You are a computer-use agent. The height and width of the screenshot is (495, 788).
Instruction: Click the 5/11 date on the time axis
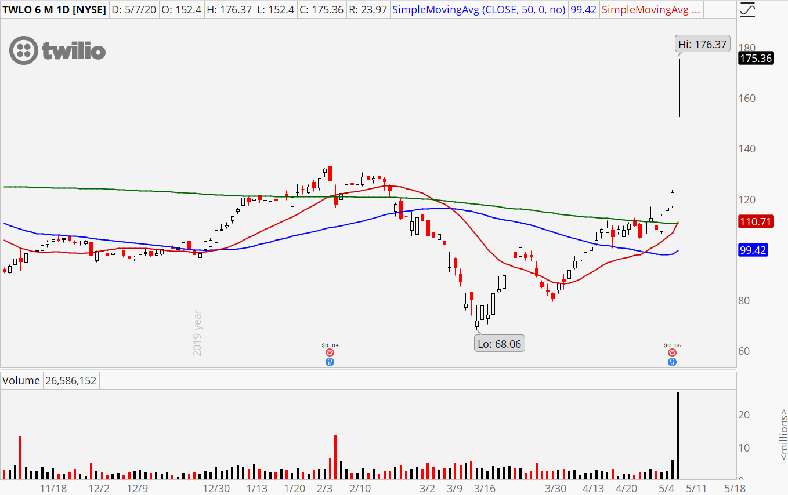point(697,488)
